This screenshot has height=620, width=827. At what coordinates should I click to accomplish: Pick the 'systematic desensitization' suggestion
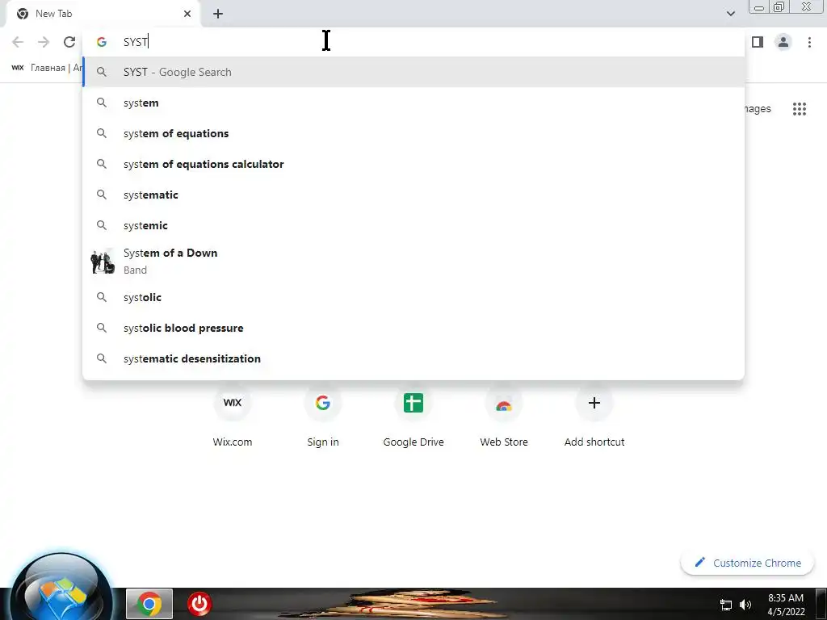(x=413, y=358)
